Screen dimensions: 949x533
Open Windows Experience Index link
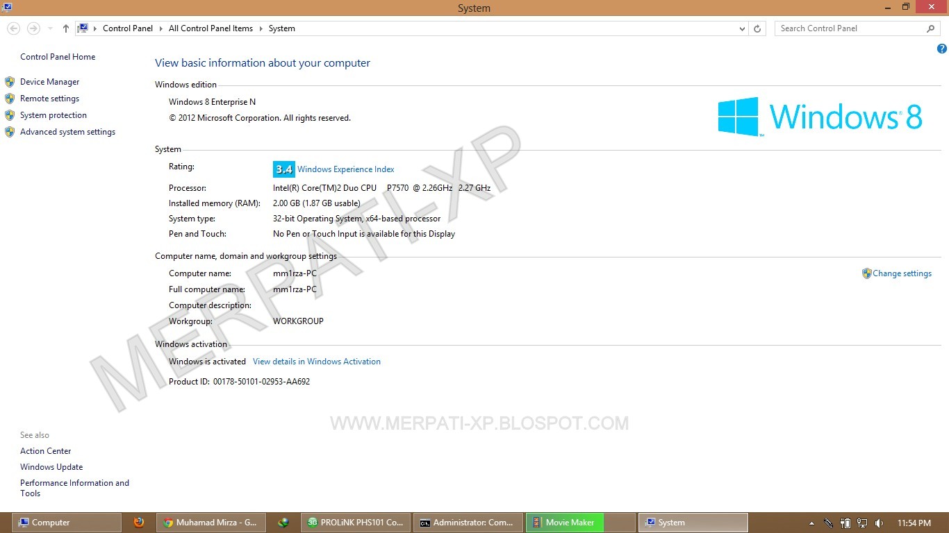click(x=346, y=169)
